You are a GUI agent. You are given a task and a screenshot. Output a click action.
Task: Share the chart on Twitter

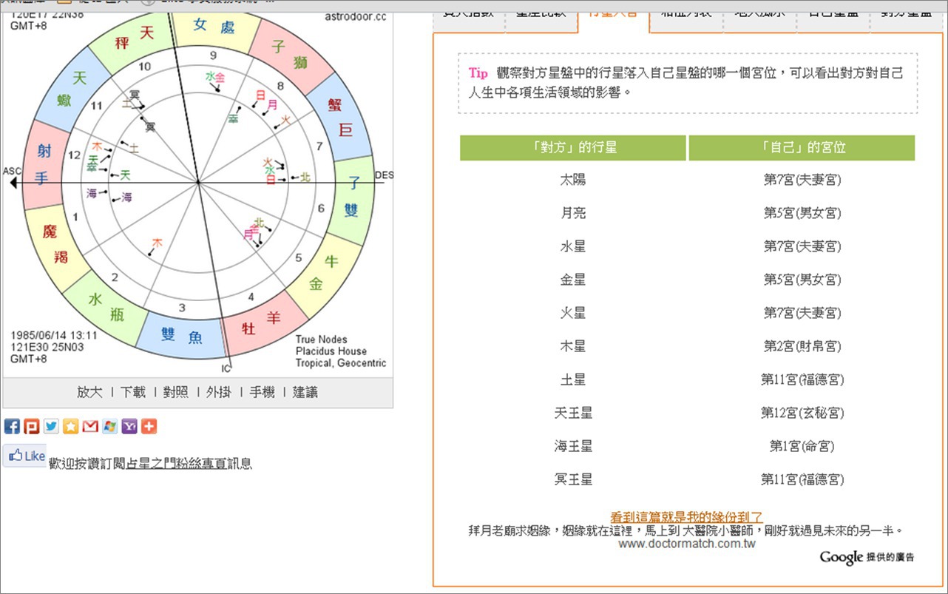tap(51, 426)
